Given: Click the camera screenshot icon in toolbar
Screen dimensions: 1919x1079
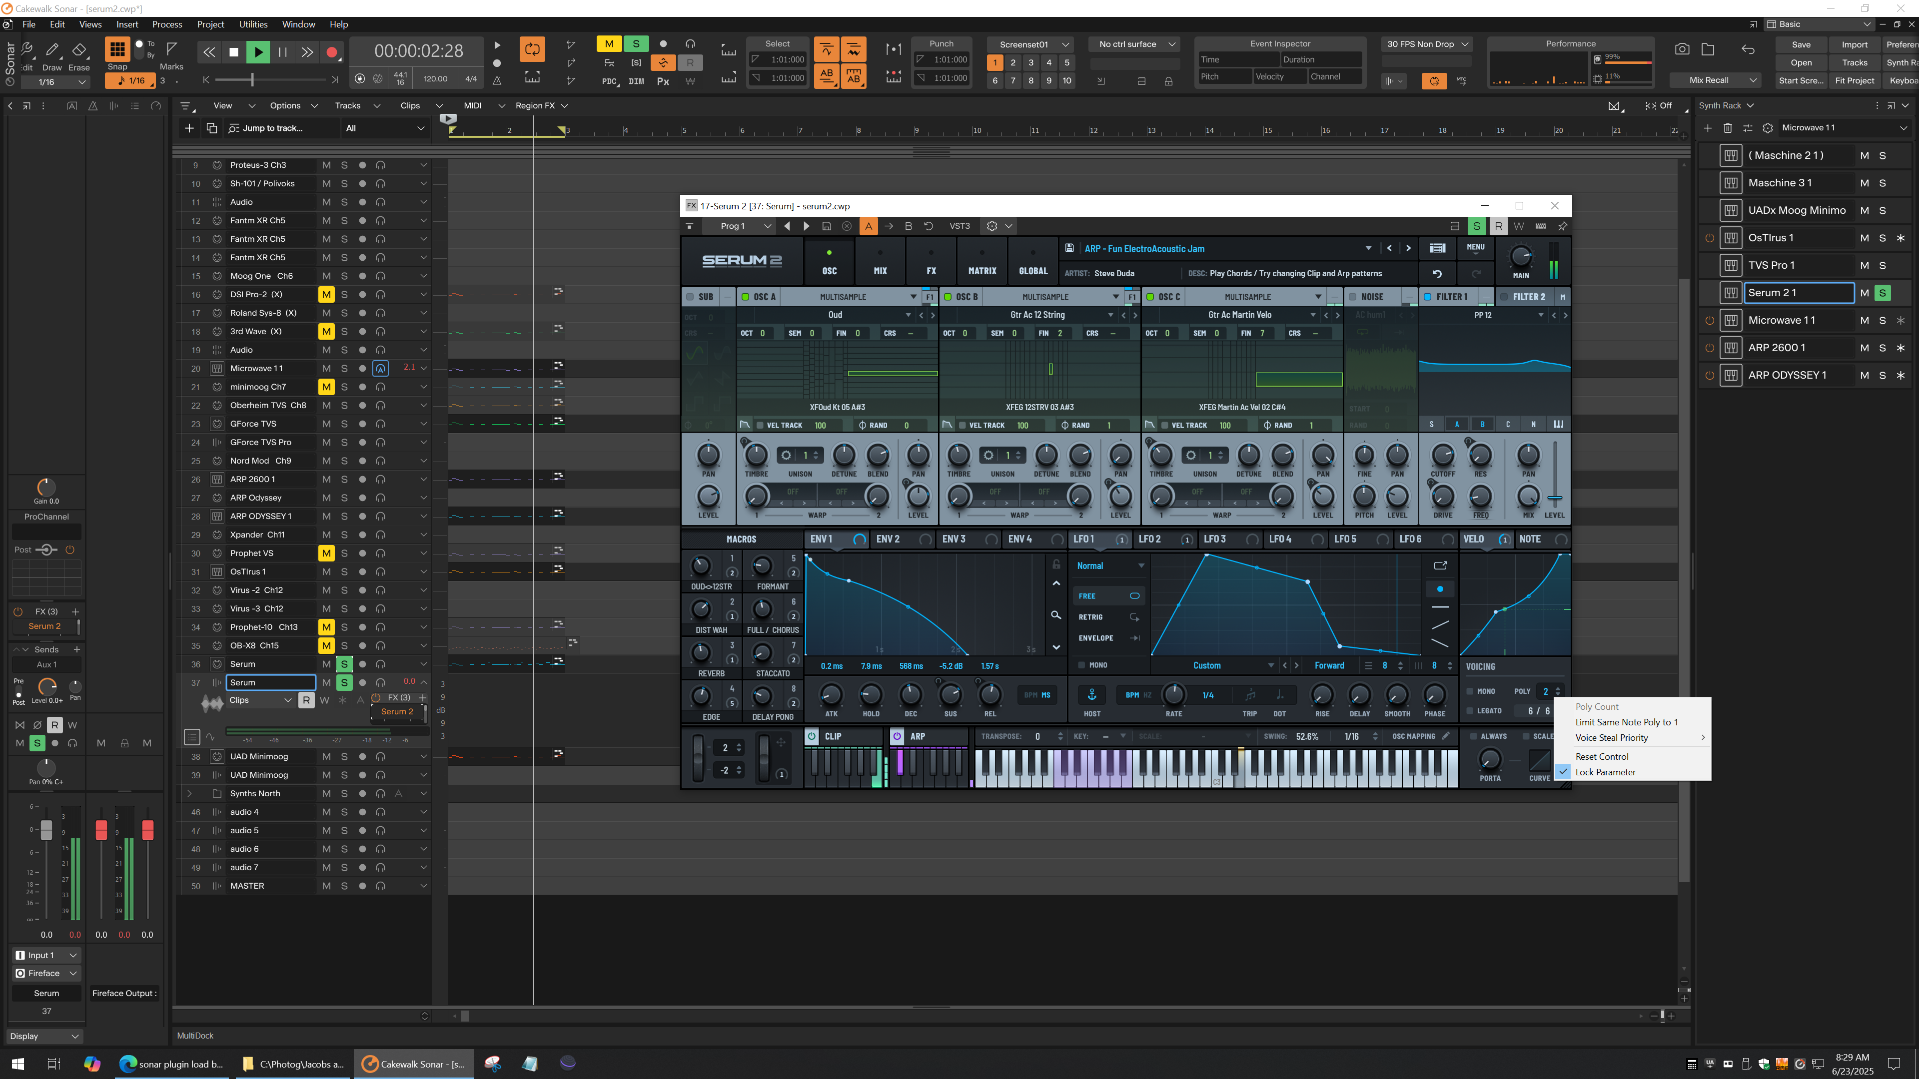Looking at the screenshot, I should click(x=1682, y=49).
